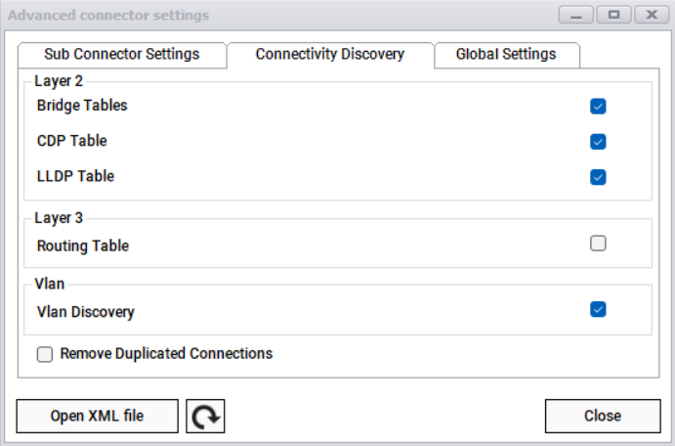The height and width of the screenshot is (446, 675).
Task: Disable the CDP Table checkbox
Action: [598, 141]
